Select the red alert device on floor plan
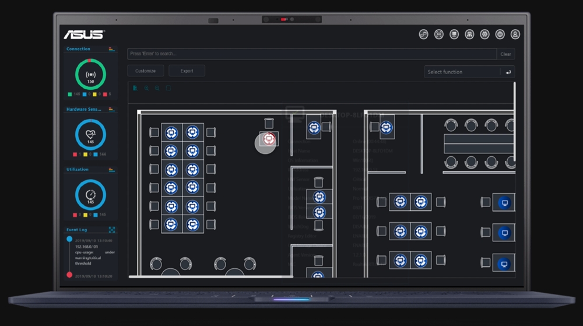The height and width of the screenshot is (326, 583). coord(268,138)
